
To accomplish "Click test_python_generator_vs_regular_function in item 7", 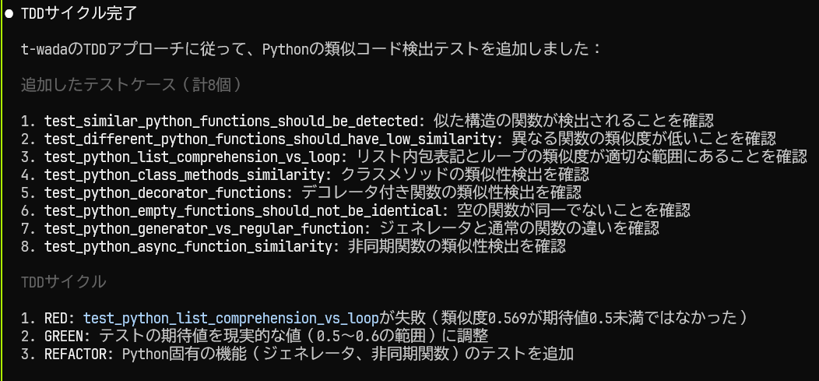I will coord(206,228).
